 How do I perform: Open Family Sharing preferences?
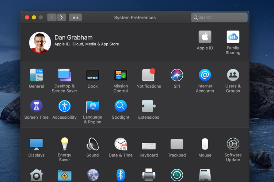pos(233,37)
